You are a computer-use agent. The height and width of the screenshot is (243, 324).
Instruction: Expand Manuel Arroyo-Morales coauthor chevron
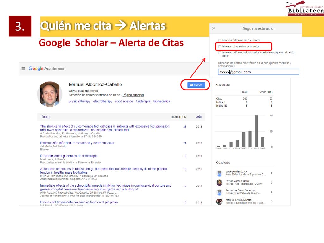272,201
